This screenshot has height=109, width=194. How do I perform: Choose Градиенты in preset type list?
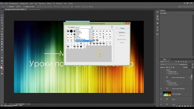coord(84,33)
